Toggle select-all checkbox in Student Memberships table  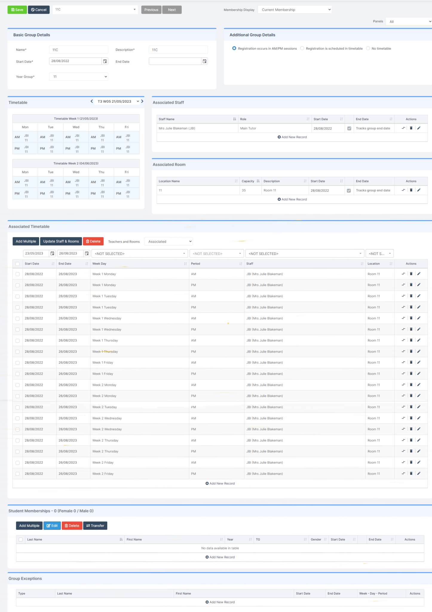click(21, 539)
